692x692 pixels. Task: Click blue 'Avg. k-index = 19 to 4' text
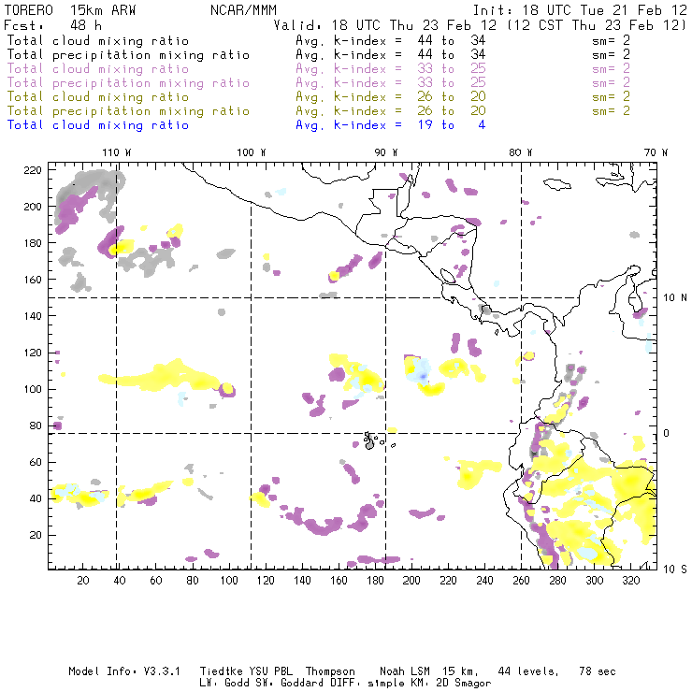pos(391,125)
